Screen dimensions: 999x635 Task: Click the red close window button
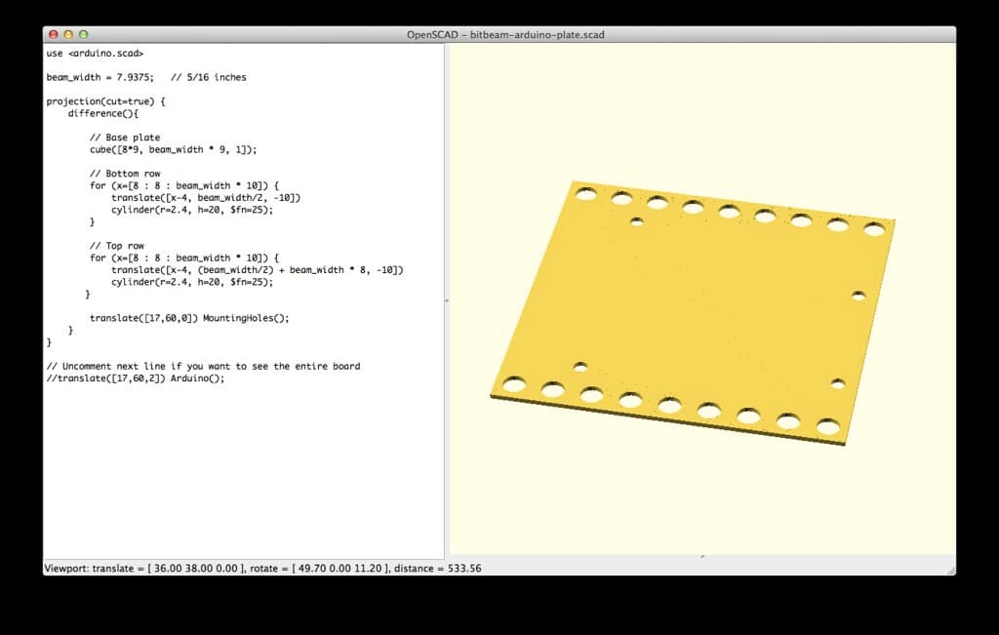click(x=54, y=34)
